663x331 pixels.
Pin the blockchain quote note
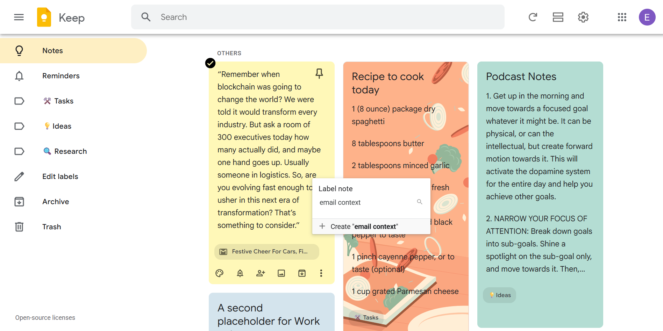[319, 73]
